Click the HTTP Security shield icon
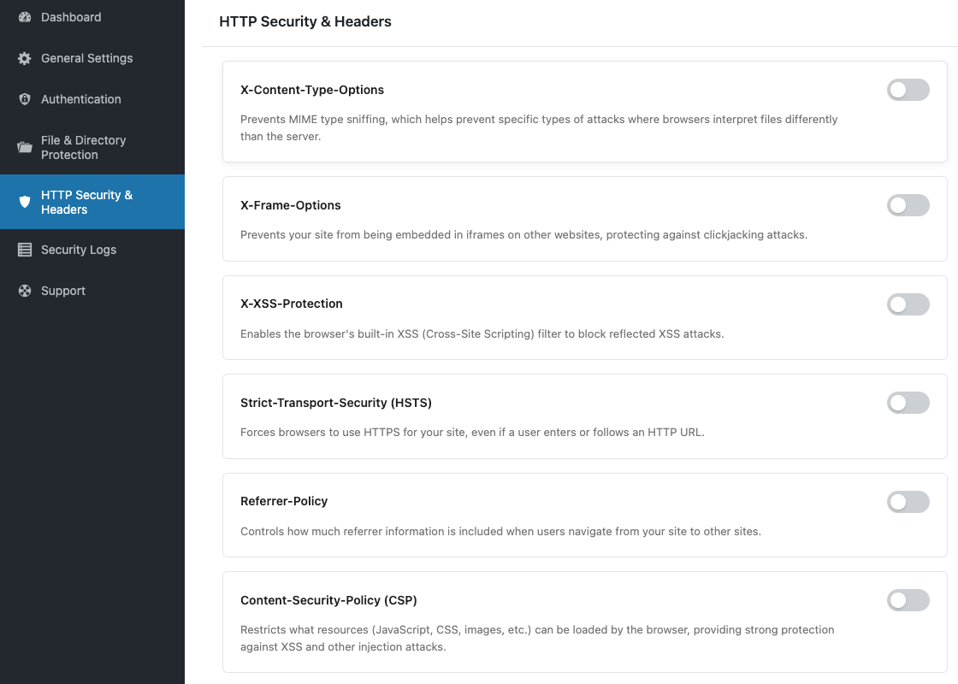Viewport: 958px width, 684px height. tap(25, 202)
